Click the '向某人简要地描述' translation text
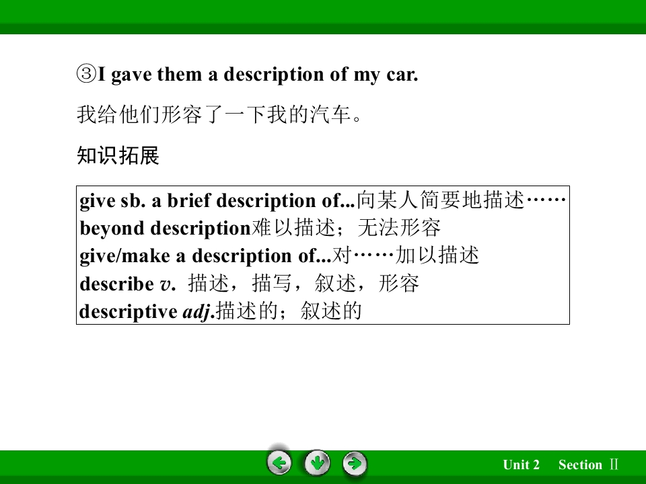 (440, 200)
